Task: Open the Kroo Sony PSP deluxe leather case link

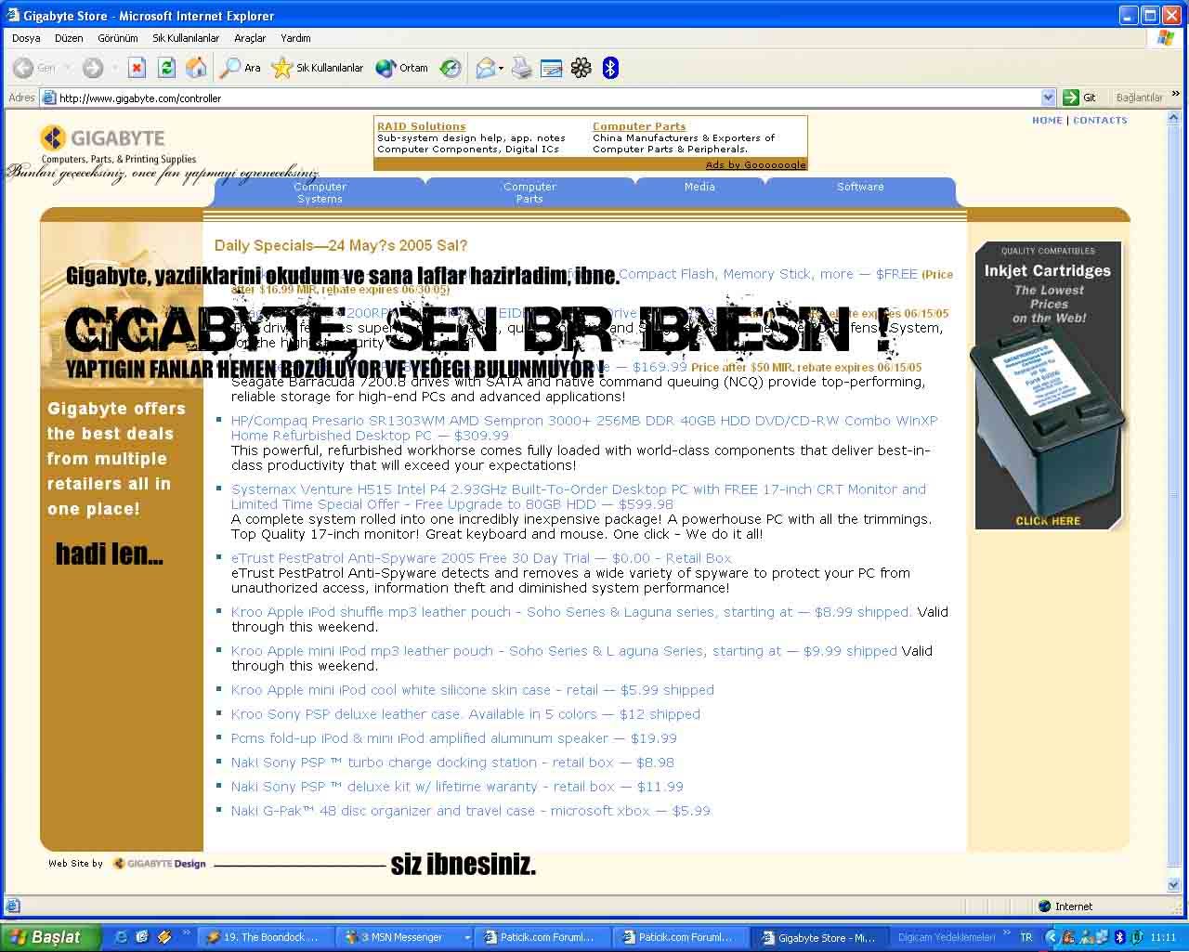Action: 465,714
